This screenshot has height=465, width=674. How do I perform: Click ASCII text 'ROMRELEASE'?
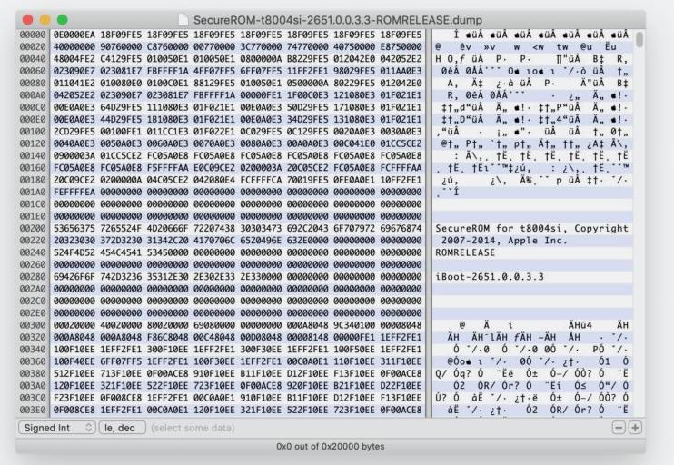[465, 252]
